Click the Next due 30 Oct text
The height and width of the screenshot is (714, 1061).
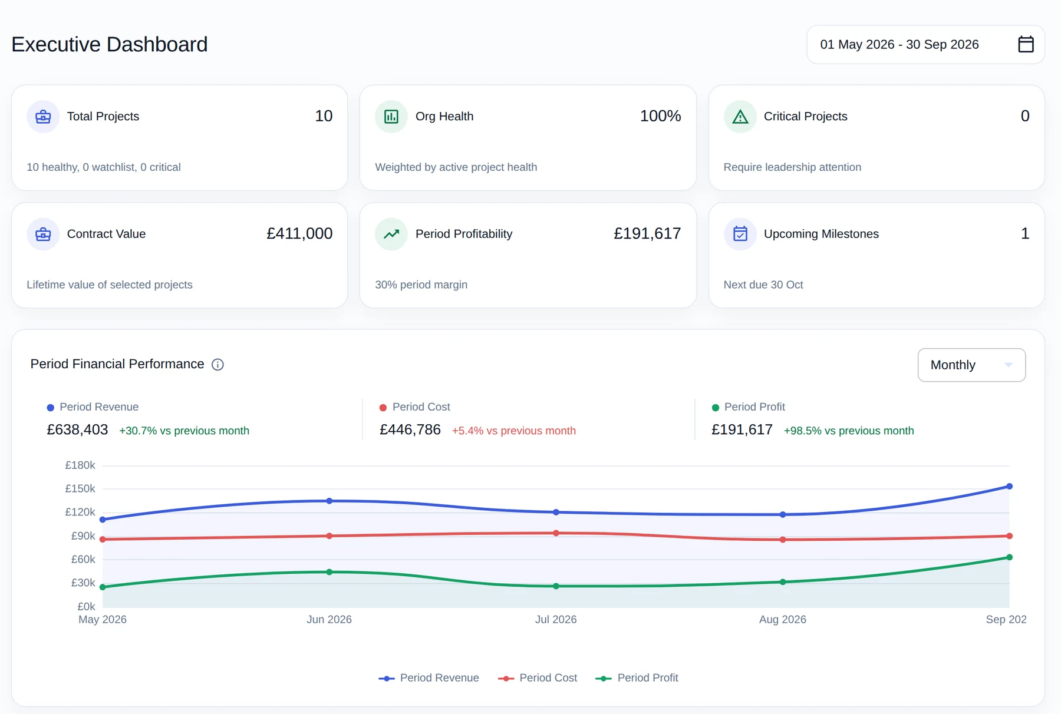pos(763,285)
